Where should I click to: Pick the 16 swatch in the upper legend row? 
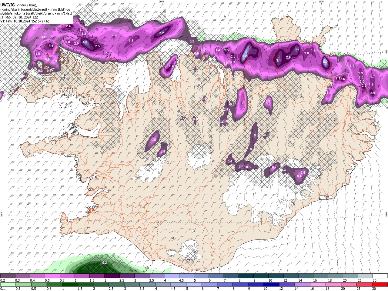[x=321, y=276]
